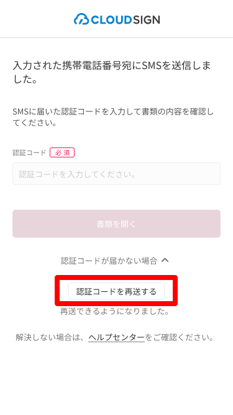Click the 解決しない場合は text

coord(52,337)
